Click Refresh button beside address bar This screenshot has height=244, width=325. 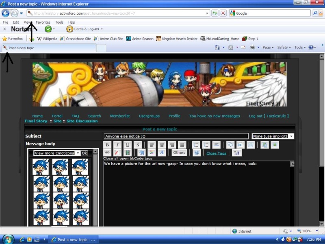(x=215, y=13)
